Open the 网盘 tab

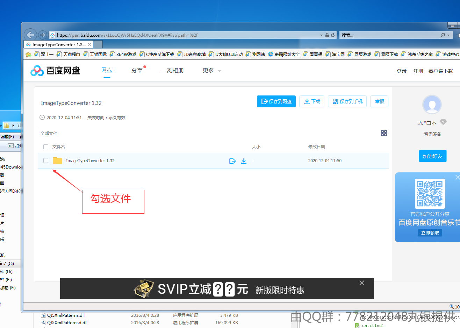[107, 70]
